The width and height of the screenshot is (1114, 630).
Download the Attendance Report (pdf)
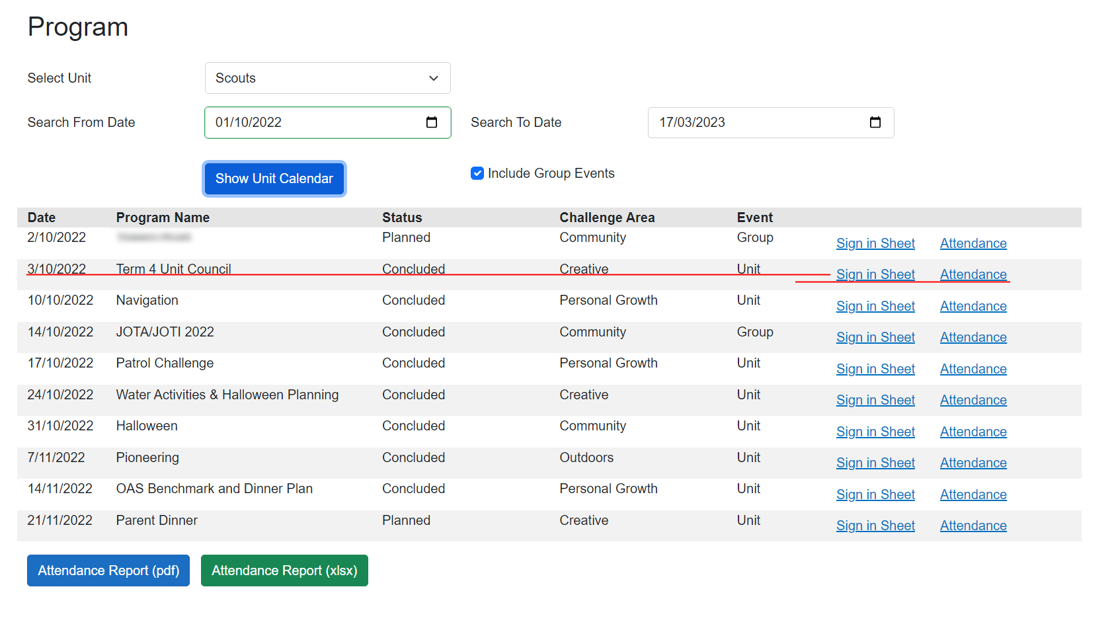coord(108,570)
